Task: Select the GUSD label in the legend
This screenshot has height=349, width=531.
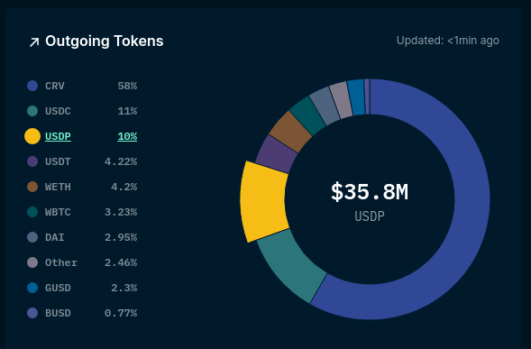Action: pyautogui.click(x=58, y=288)
